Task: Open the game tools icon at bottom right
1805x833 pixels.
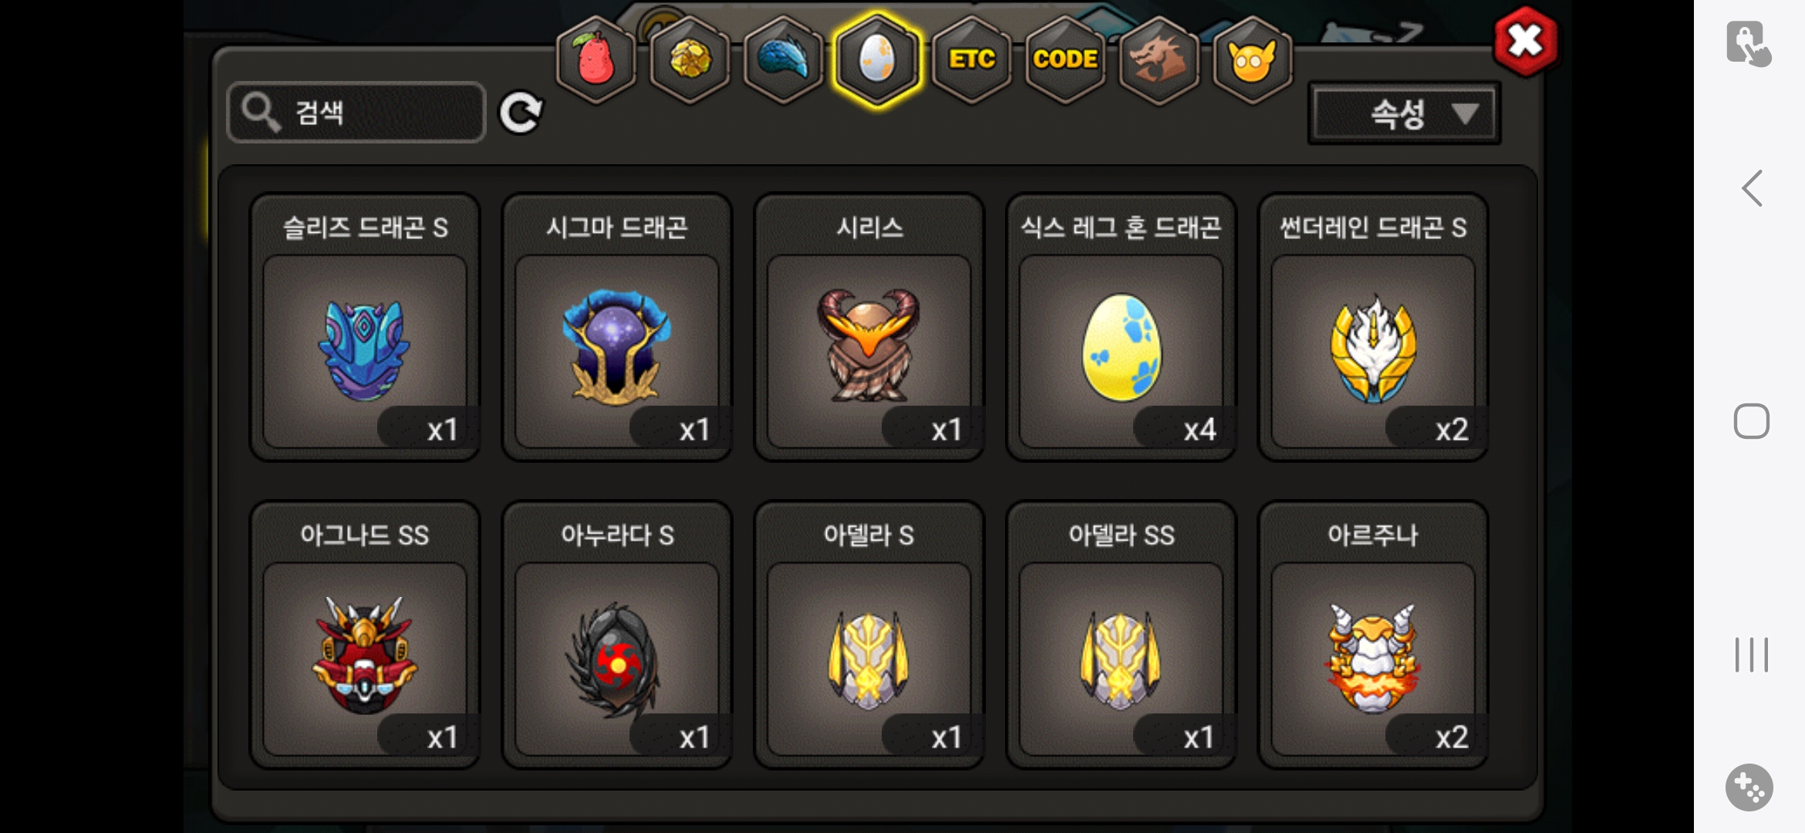Action: pyautogui.click(x=1749, y=787)
